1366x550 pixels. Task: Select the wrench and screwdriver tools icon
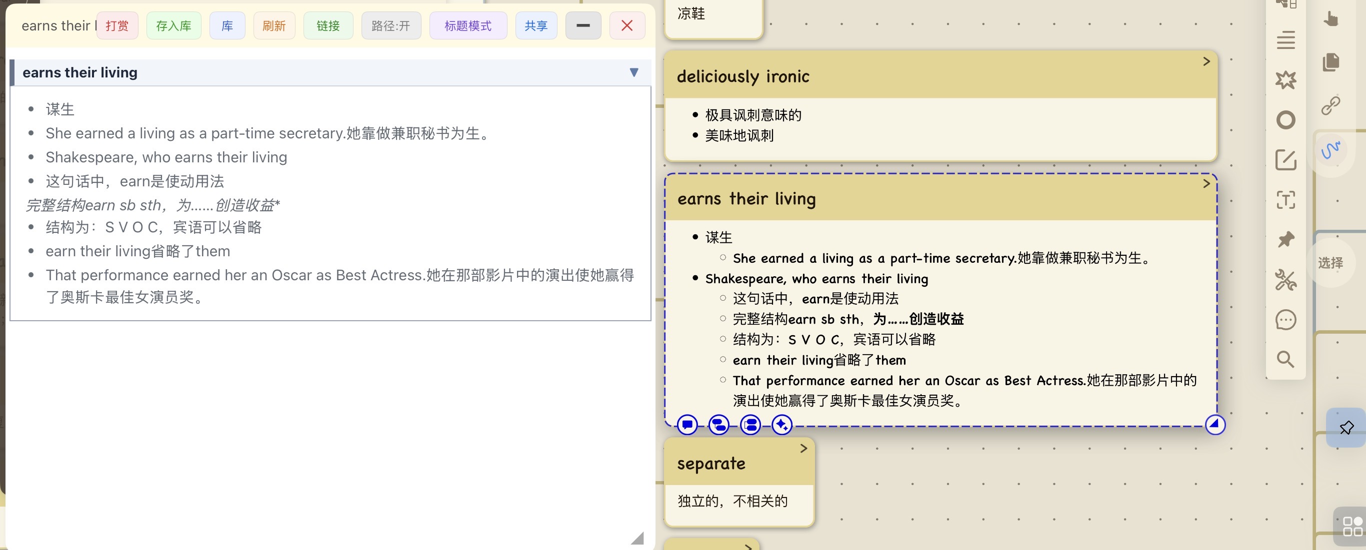tap(1285, 280)
